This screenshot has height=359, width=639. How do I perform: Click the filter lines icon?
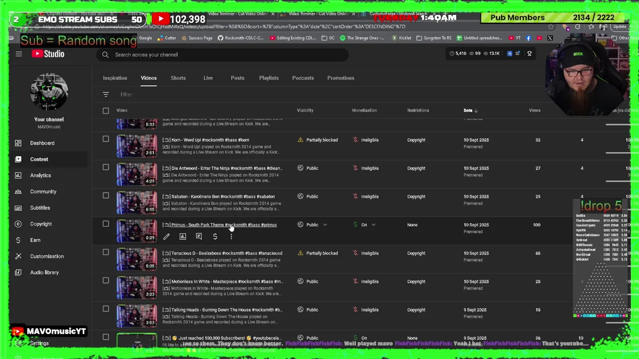pyautogui.click(x=106, y=94)
